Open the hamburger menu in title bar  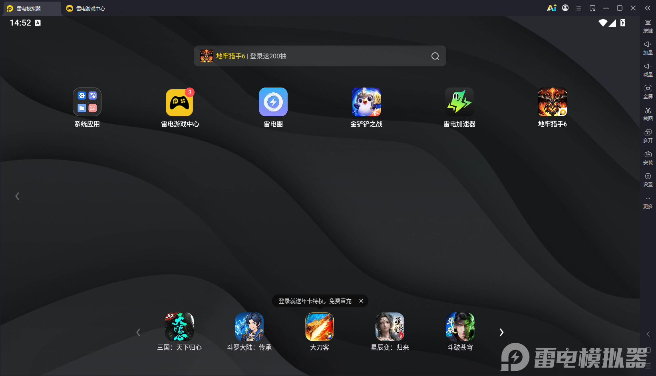coord(579,8)
